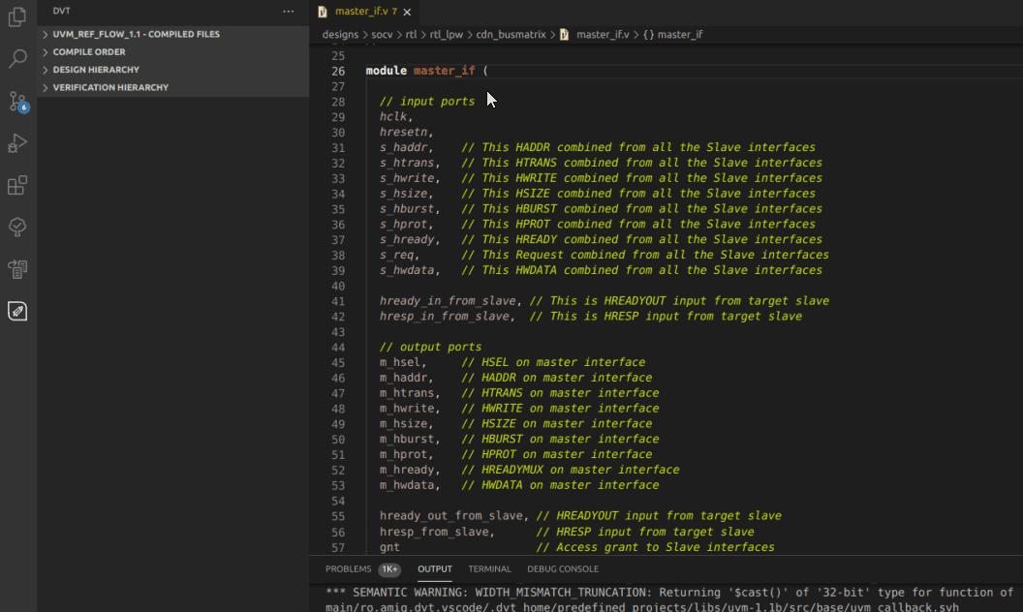This screenshot has width=1023, height=612.
Task: Open the Search view icon
Action: (17, 59)
